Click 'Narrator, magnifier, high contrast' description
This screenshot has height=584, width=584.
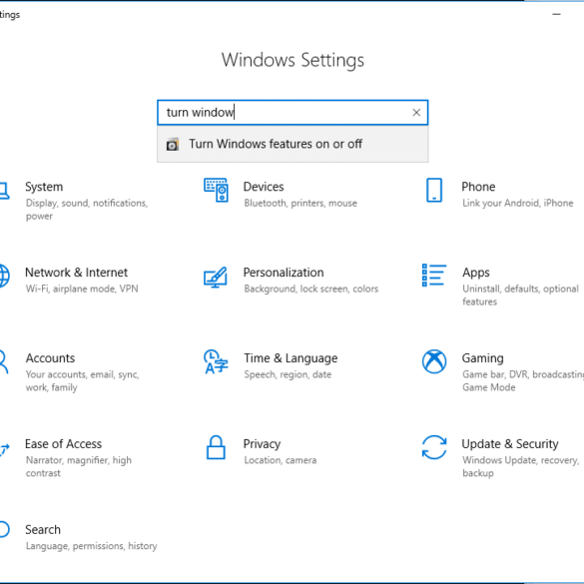click(79, 466)
